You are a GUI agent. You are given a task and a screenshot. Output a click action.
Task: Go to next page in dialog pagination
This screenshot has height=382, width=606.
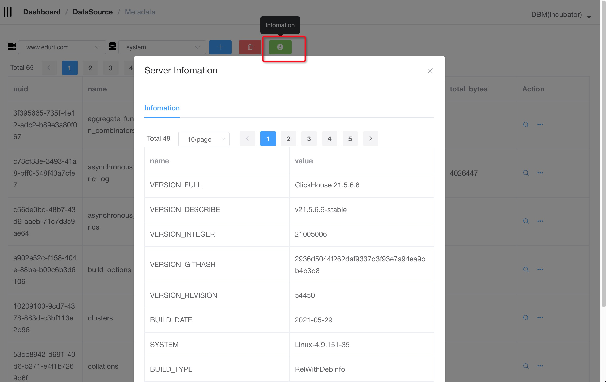(371, 139)
